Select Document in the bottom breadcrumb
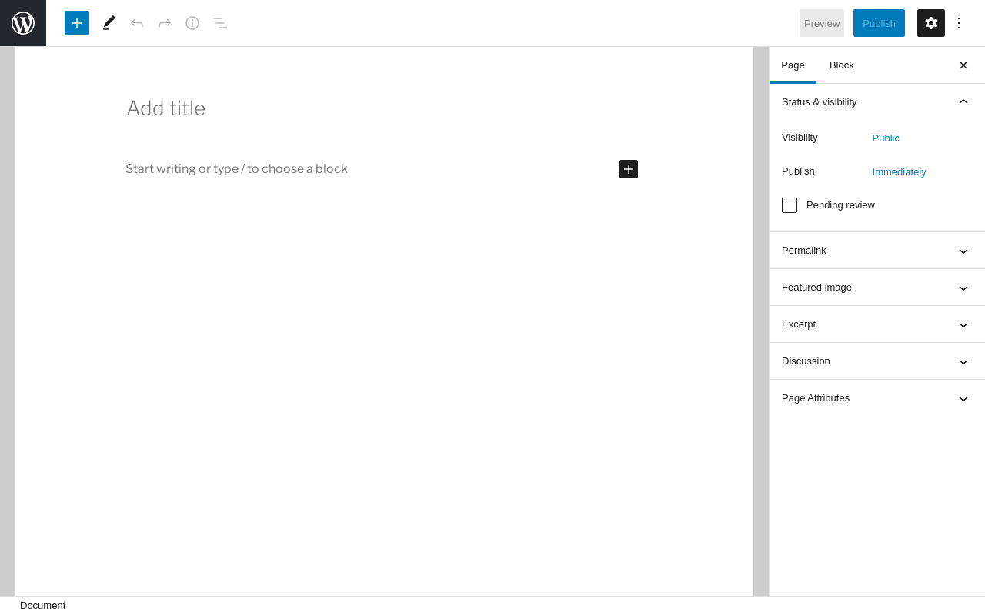This screenshot has width=985, height=615. click(x=43, y=606)
